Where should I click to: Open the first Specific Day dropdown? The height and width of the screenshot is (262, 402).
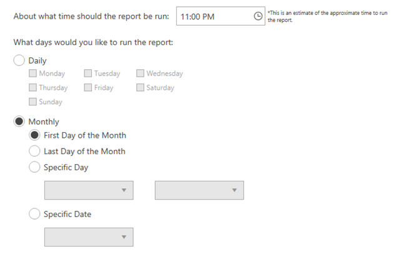click(x=89, y=190)
